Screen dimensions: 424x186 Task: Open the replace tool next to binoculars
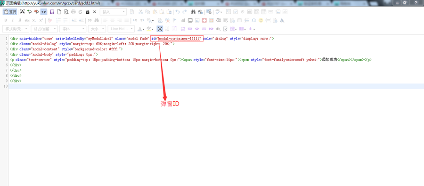tap(200, 12)
